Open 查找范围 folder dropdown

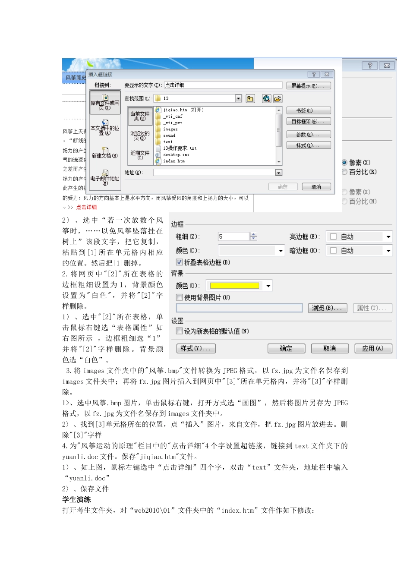238,98
